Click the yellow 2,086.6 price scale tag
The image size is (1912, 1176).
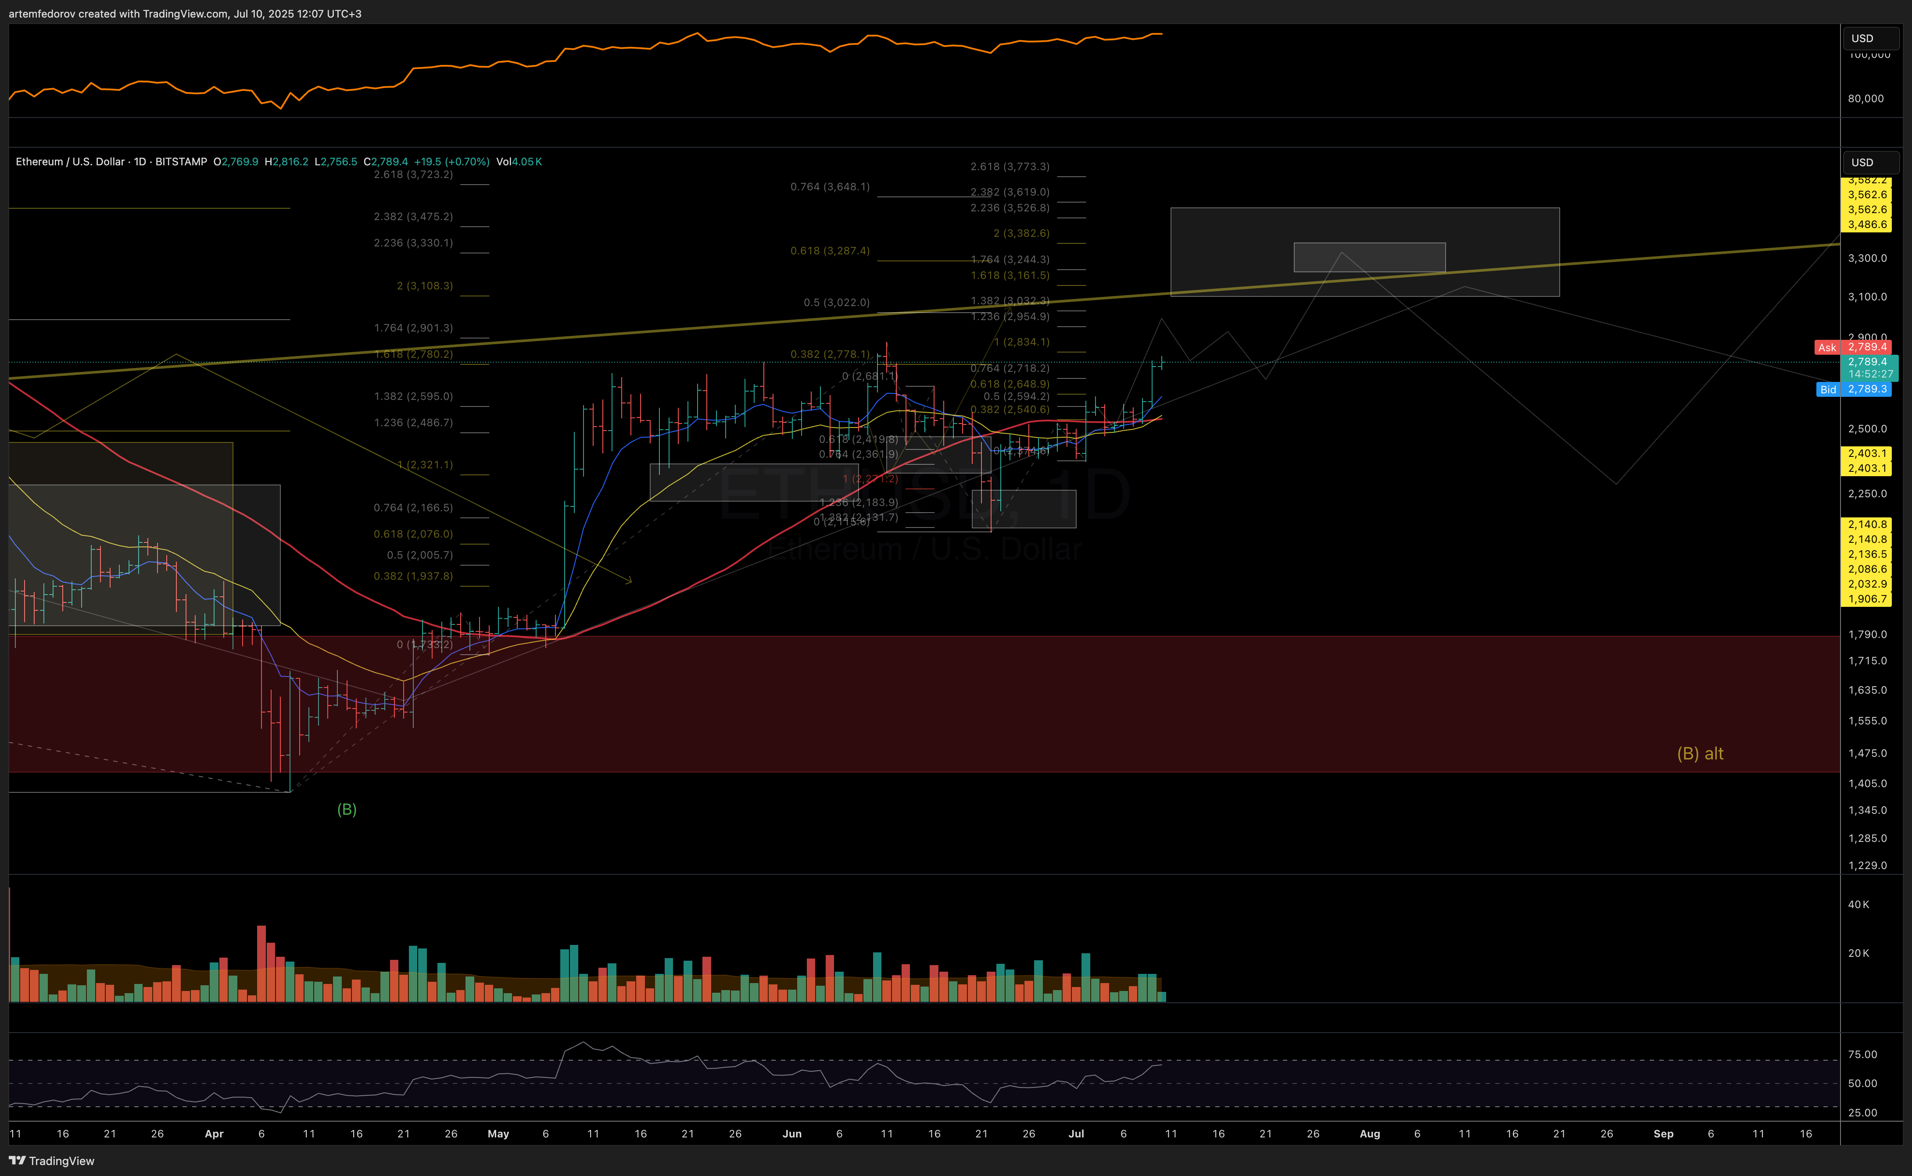pyautogui.click(x=1867, y=569)
